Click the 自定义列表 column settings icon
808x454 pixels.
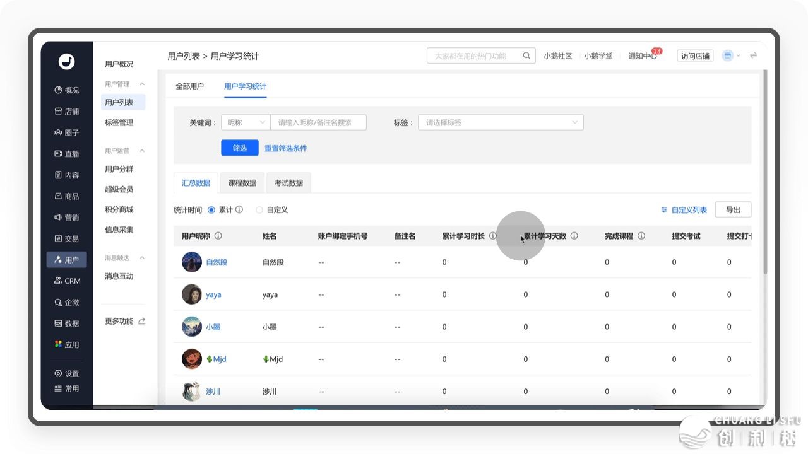point(664,210)
